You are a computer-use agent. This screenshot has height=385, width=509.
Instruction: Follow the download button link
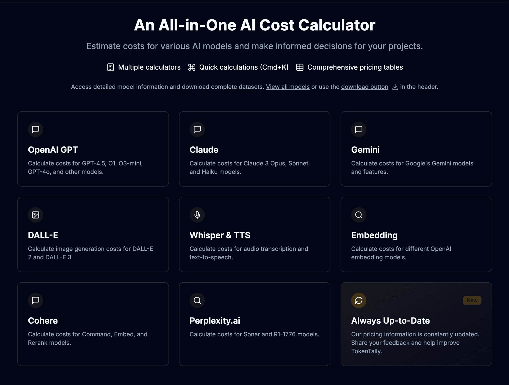tap(365, 87)
